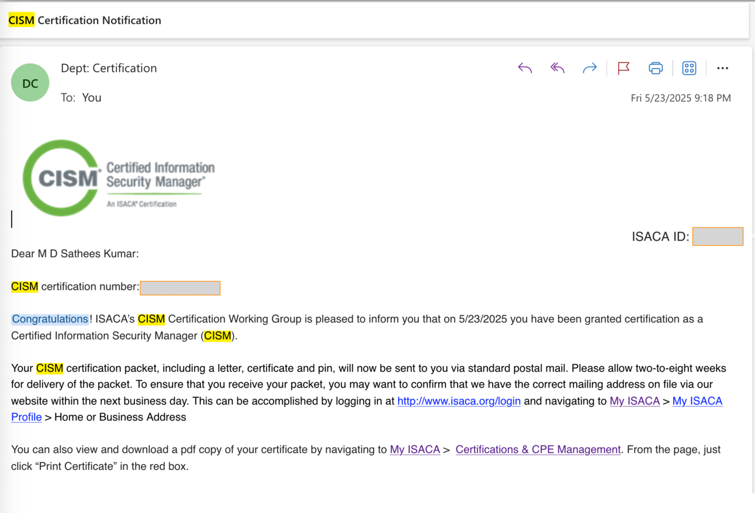The height and width of the screenshot is (513, 755).
Task: Select the sender name Dept: Certification
Action: coord(109,68)
